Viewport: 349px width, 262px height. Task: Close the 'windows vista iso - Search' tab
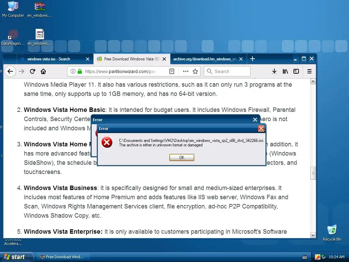tap(88, 59)
